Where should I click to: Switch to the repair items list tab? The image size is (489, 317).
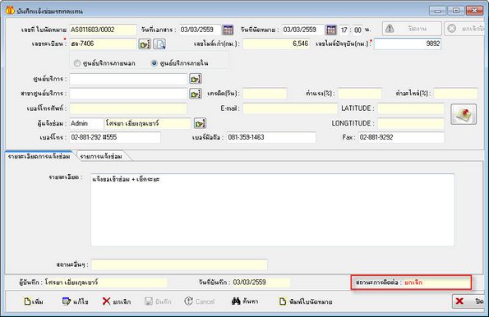click(101, 156)
